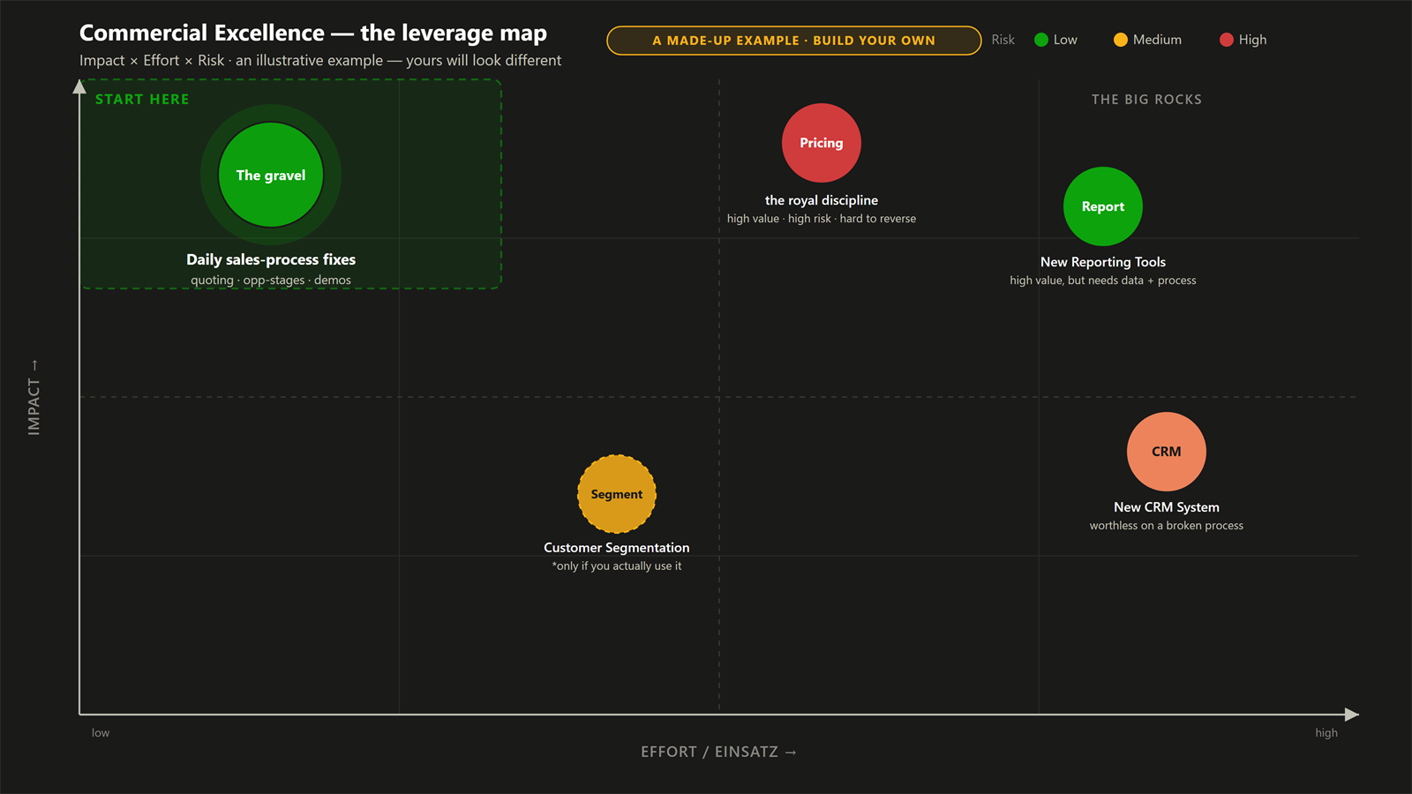The image size is (1412, 794).
Task: Click the yellow Segment bubble
Action: (617, 494)
